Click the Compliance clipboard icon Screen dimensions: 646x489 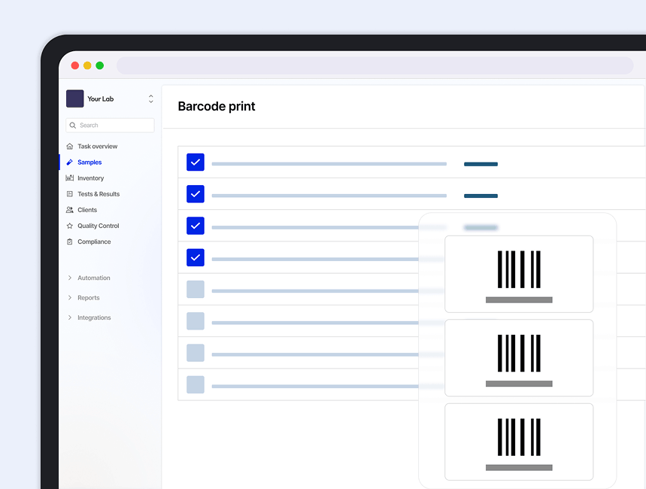(x=71, y=241)
